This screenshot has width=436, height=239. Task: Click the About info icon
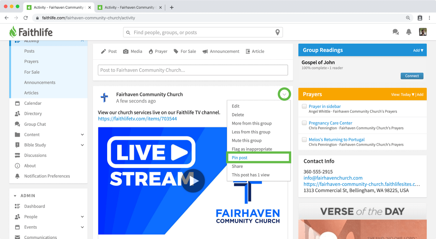click(17, 166)
